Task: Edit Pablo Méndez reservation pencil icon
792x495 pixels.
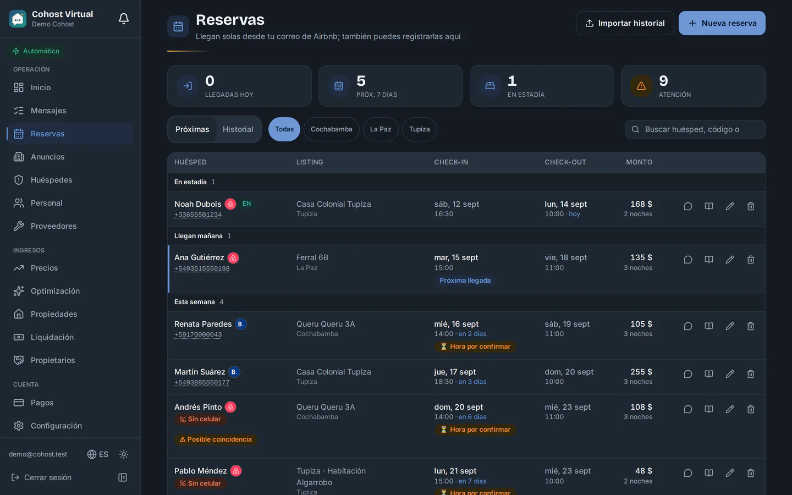Action: click(x=730, y=473)
